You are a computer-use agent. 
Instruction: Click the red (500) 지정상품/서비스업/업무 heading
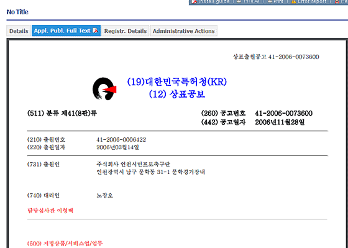(65, 243)
